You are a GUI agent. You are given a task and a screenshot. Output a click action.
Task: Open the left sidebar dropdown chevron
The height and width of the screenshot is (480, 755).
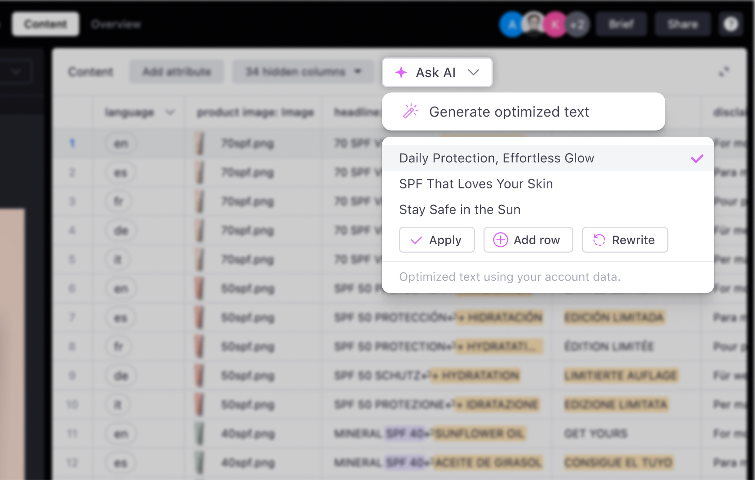(17, 71)
